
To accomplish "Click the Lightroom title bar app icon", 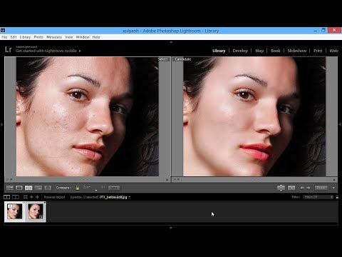I will click(x=3, y=31).
